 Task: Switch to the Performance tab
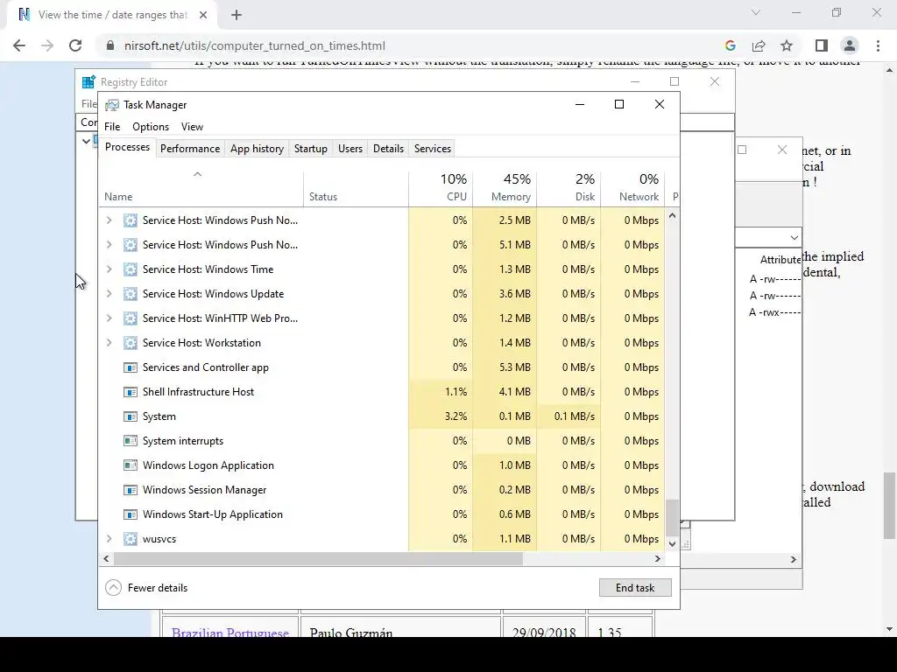click(x=190, y=149)
